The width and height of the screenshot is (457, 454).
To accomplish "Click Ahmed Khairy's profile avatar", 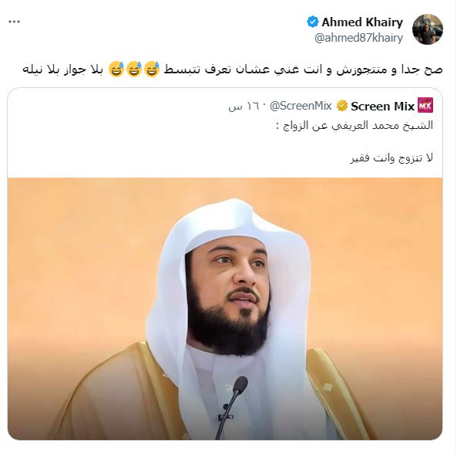I will pyautogui.click(x=428, y=29).
